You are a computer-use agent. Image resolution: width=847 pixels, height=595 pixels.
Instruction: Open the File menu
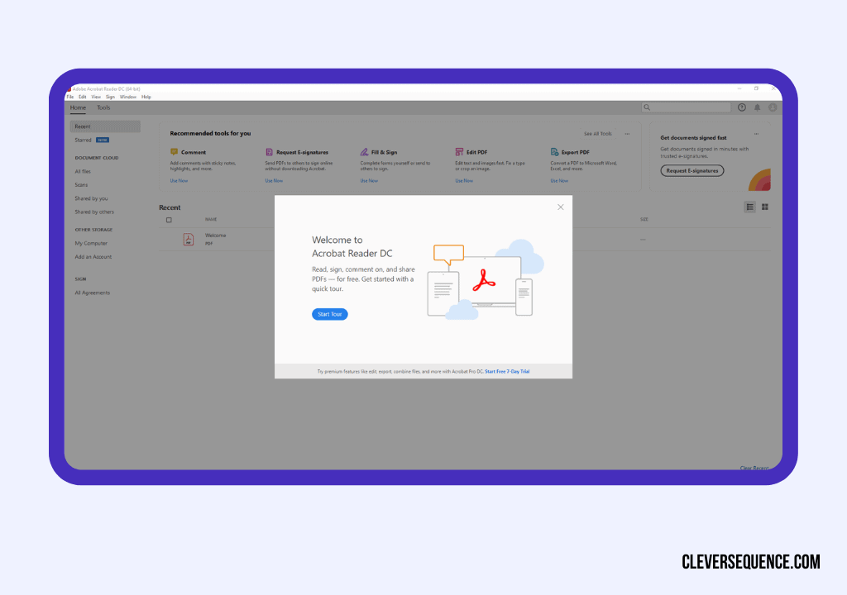point(70,97)
